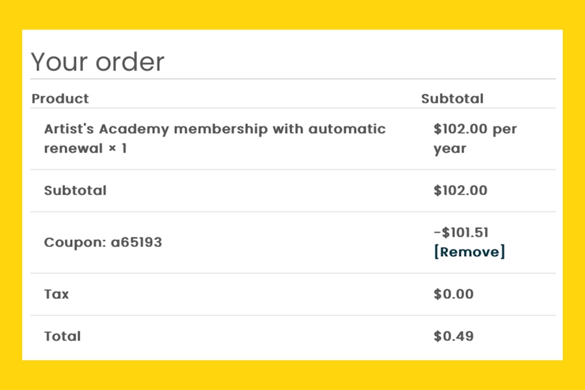Viewport: 585px width, 390px height.
Task: Click the Remove coupon link
Action: (x=469, y=252)
